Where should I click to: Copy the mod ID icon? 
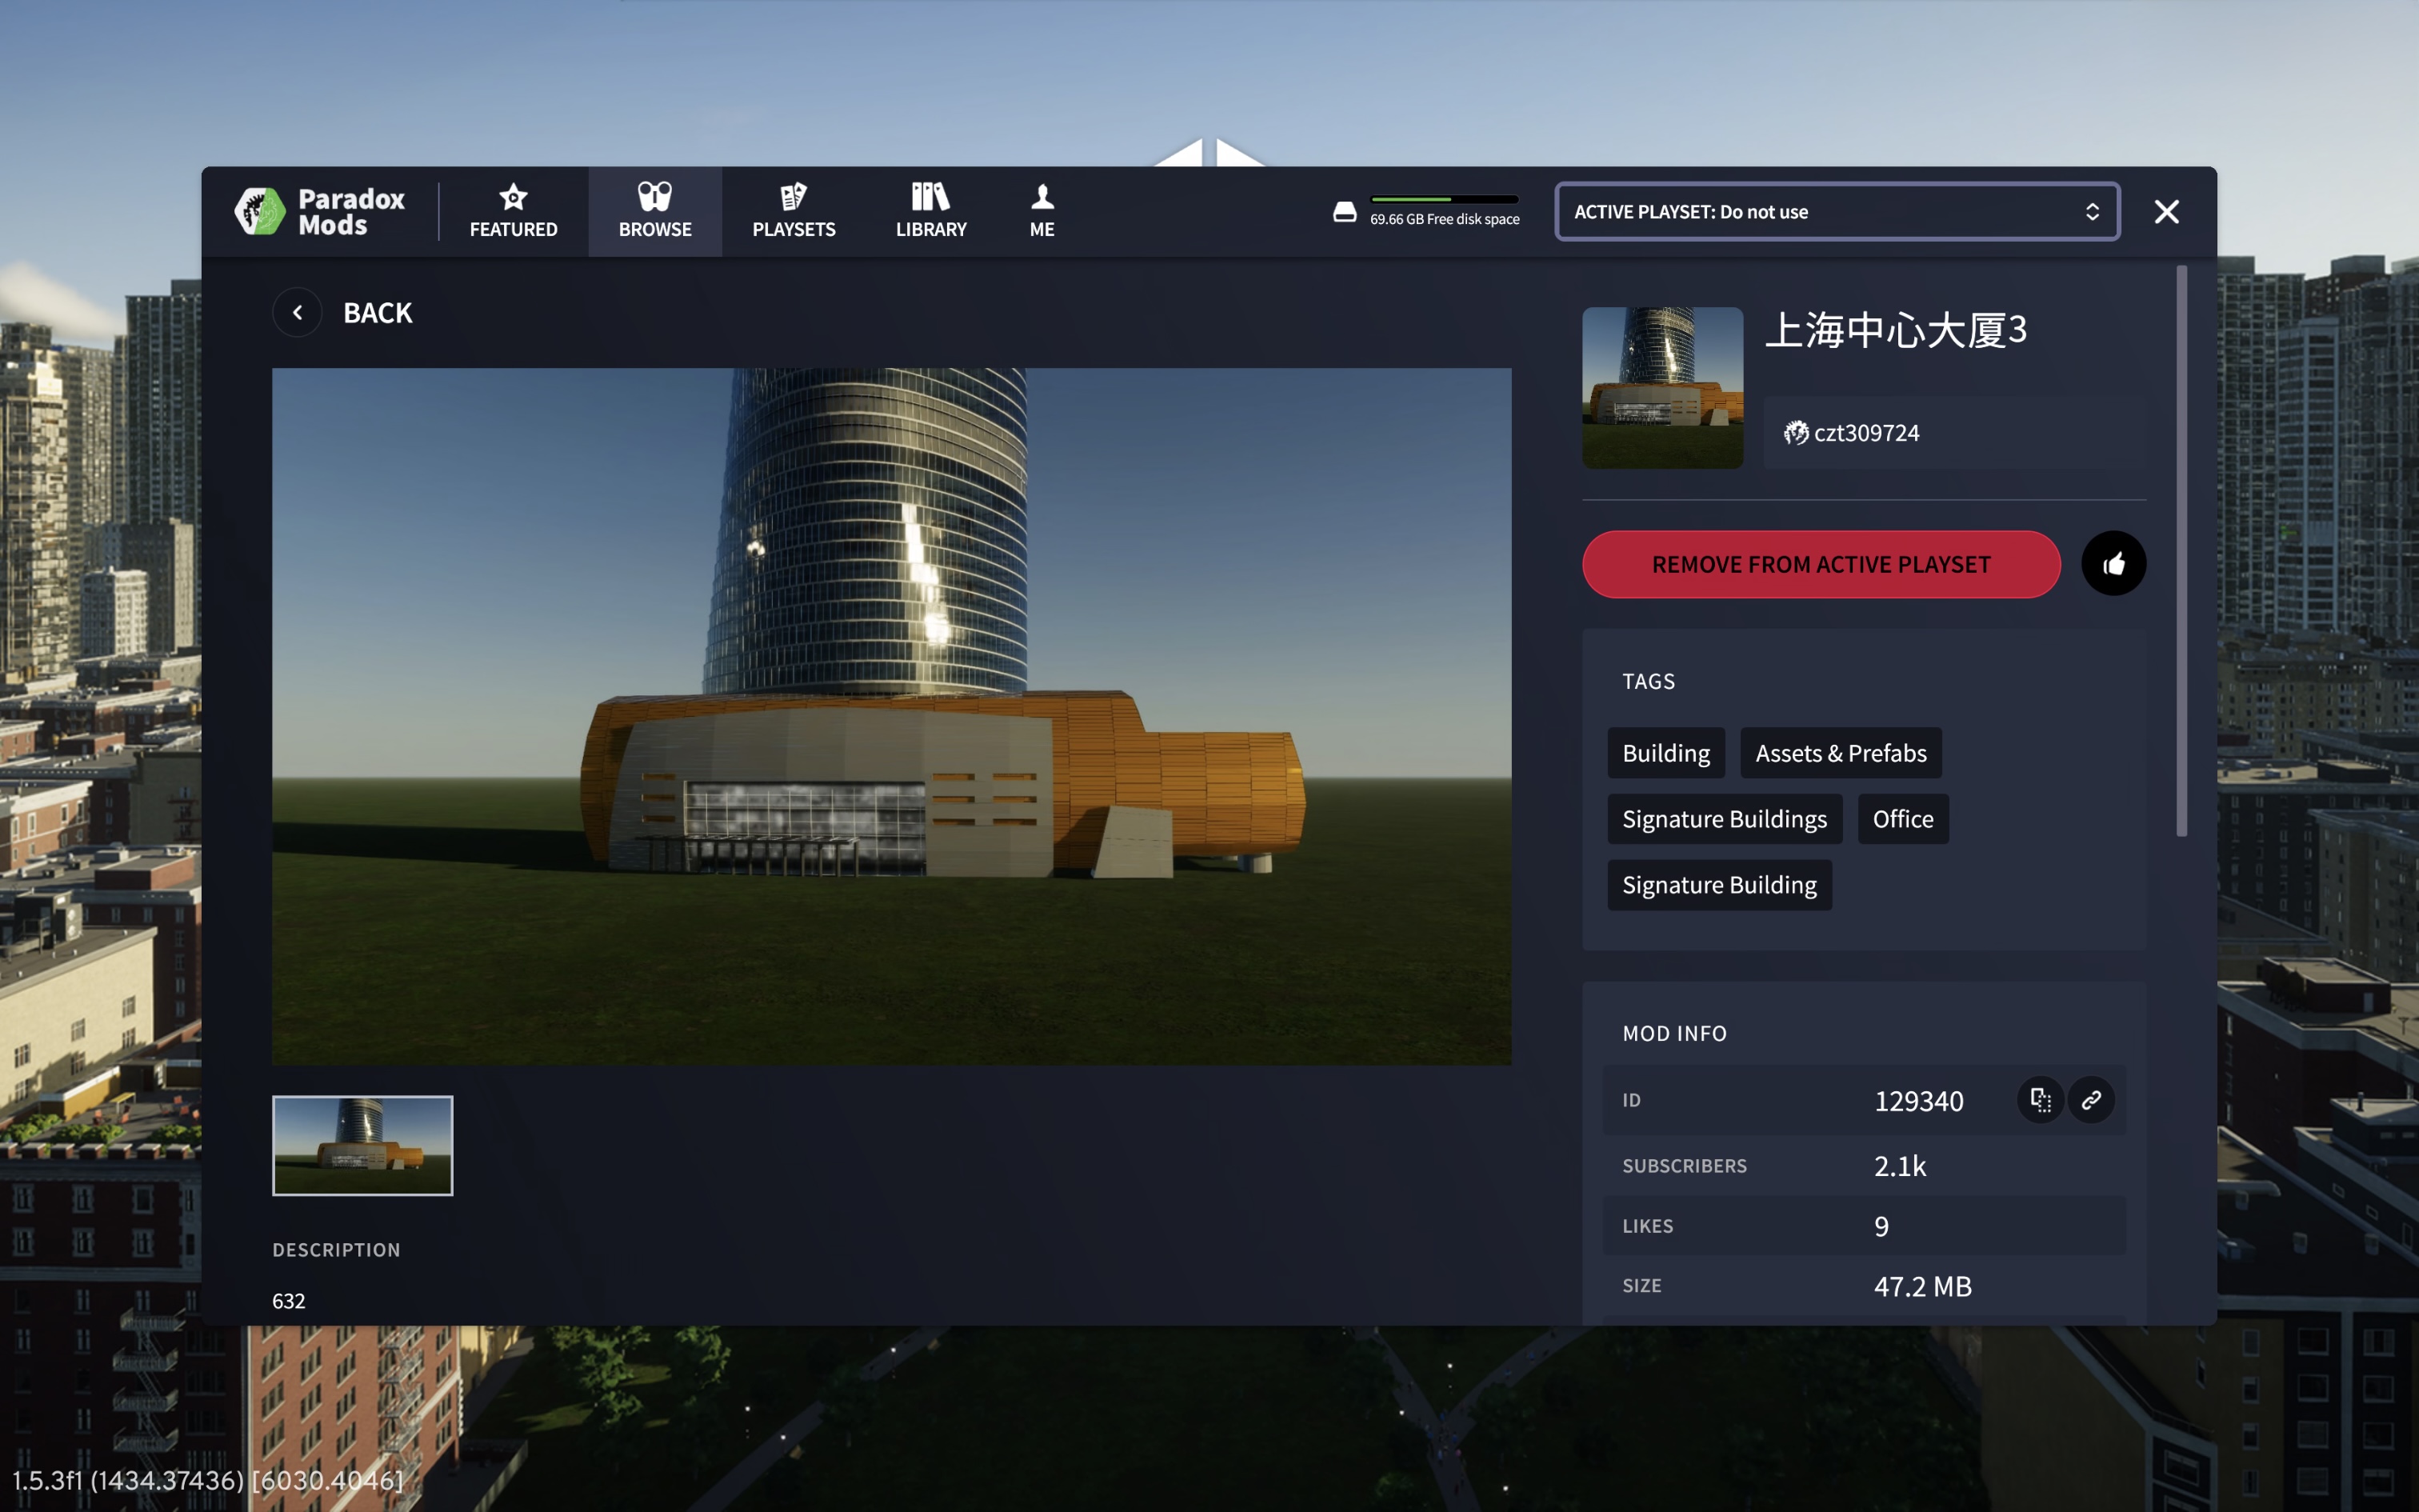coord(2040,1100)
